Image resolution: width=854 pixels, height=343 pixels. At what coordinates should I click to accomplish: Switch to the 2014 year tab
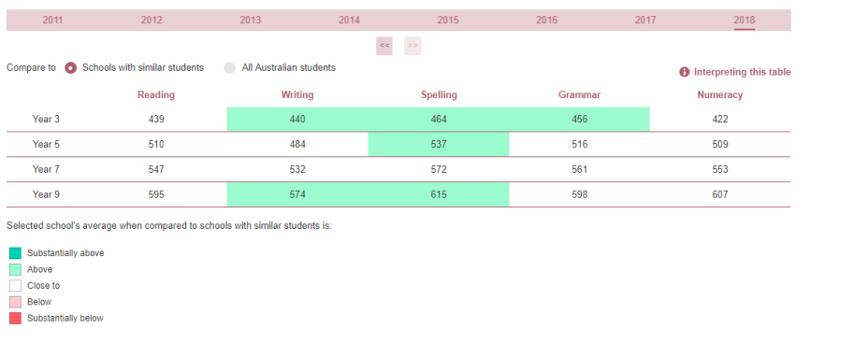[x=349, y=21]
